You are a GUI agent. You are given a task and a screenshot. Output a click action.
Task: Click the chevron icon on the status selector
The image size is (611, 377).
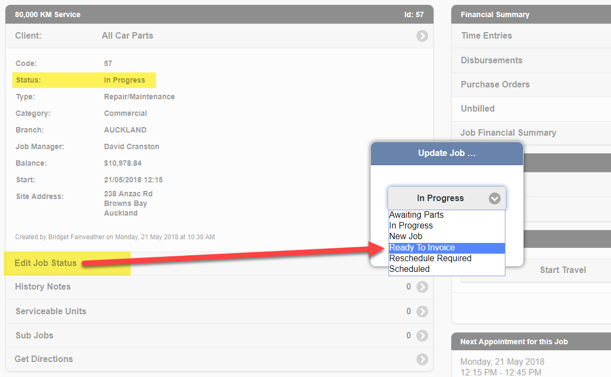point(494,198)
